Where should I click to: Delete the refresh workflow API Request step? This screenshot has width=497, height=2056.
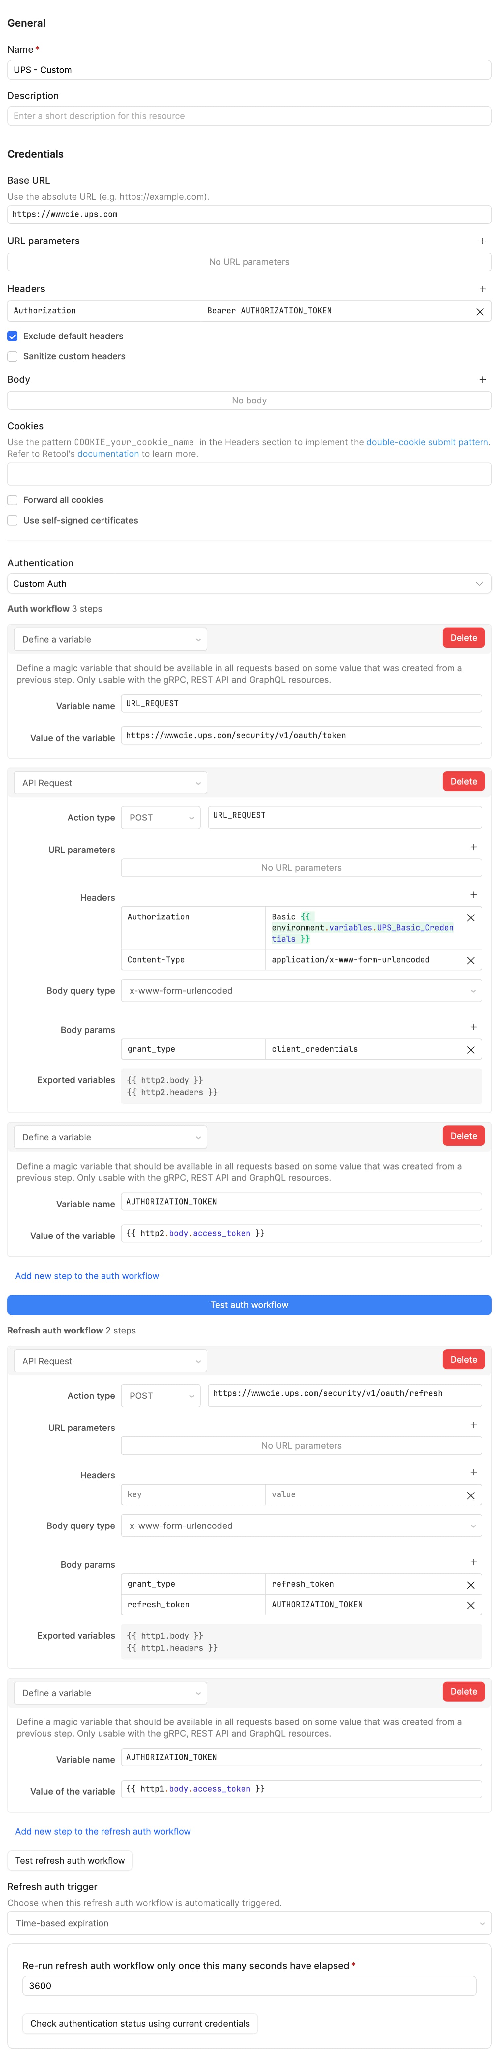tap(463, 1359)
